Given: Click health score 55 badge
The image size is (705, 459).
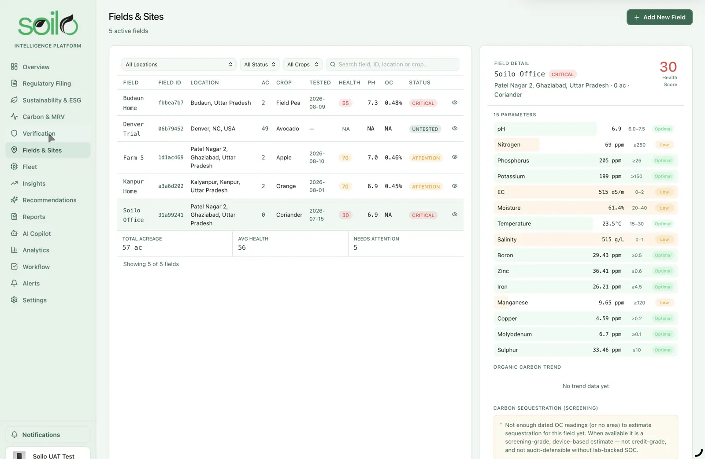Looking at the screenshot, I should click(x=345, y=103).
